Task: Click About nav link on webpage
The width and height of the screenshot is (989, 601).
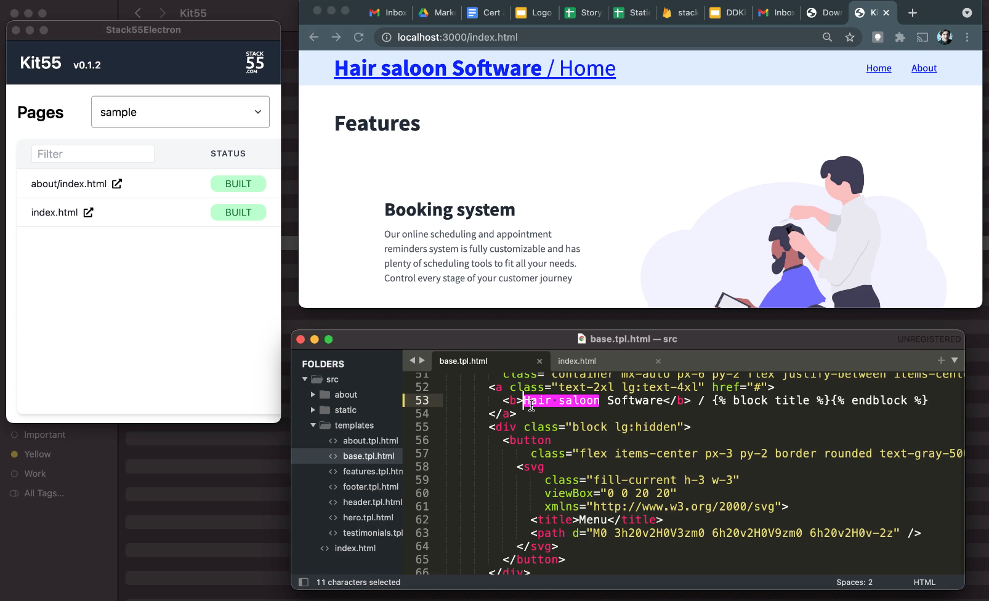Action: [924, 68]
